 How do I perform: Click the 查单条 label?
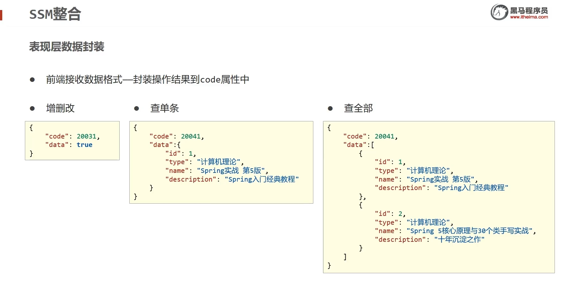click(165, 108)
